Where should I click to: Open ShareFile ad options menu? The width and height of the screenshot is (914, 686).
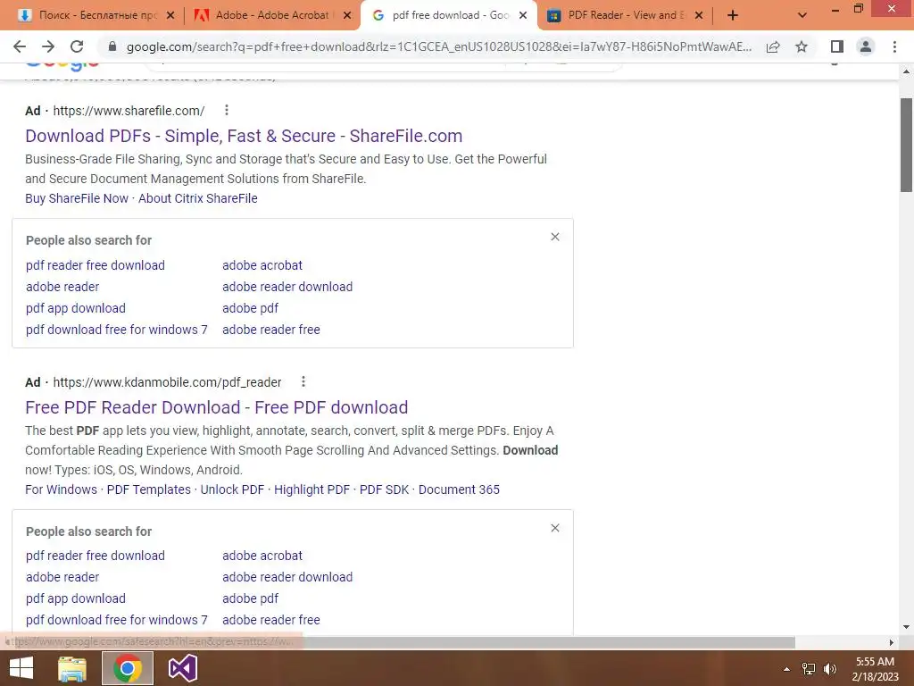[227, 110]
